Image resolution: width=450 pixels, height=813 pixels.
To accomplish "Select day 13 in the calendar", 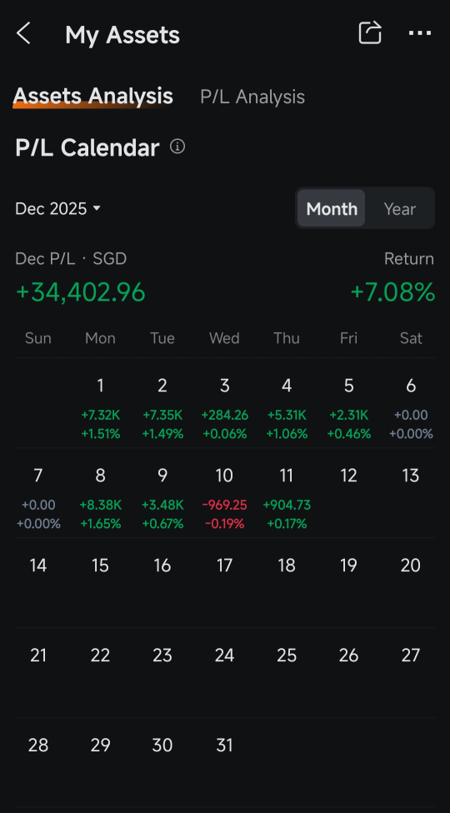I will coord(411,476).
